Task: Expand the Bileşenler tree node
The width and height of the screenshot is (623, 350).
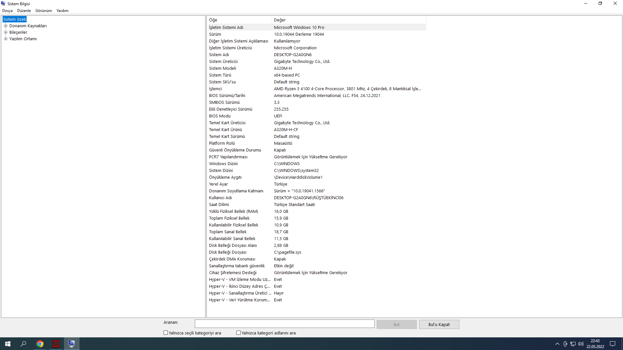Action: point(6,32)
